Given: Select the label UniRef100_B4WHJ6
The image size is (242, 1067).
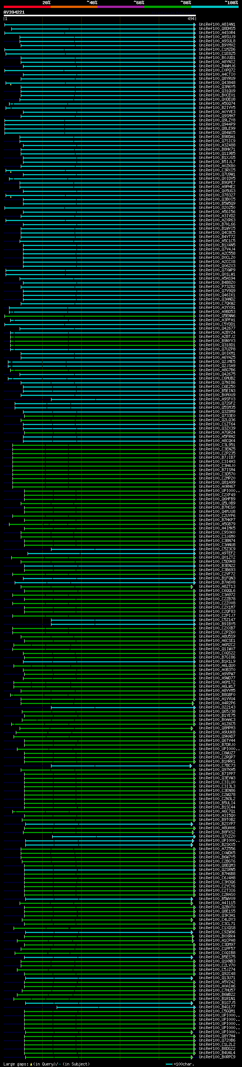Looking at the screenshot, I should click(x=217, y=66).
